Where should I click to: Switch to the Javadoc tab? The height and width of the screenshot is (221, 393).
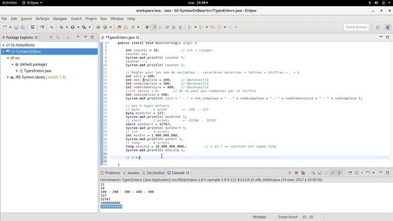[131, 173]
